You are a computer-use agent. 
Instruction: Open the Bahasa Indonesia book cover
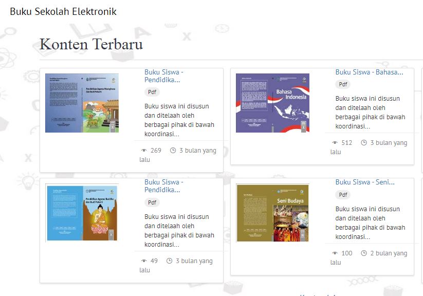pos(272,103)
